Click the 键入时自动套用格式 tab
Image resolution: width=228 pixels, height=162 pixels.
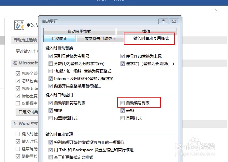(151, 38)
